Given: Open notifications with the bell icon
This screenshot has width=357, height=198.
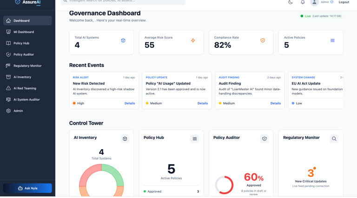Looking at the screenshot, I should (x=303, y=2).
